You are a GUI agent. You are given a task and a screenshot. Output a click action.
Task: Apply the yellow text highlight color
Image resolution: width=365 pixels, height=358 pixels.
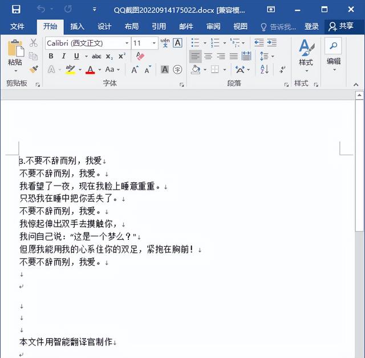coord(70,70)
